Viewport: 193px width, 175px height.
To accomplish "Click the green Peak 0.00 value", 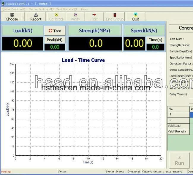I will click(55, 47).
